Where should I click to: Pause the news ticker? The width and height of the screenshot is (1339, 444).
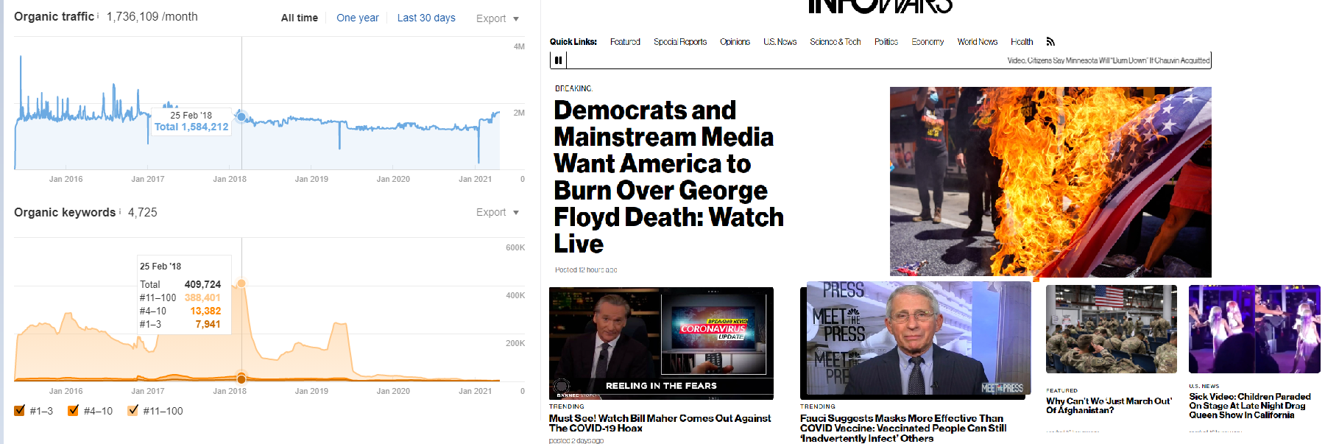click(x=559, y=60)
